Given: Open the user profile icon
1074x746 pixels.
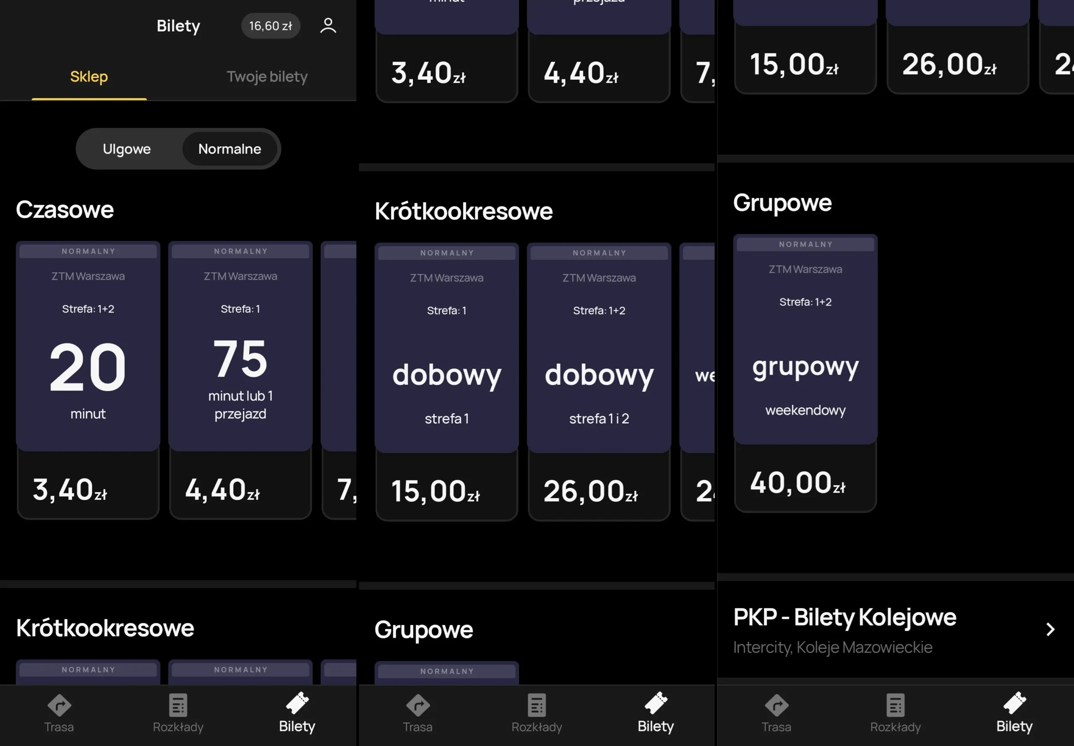Looking at the screenshot, I should point(328,26).
